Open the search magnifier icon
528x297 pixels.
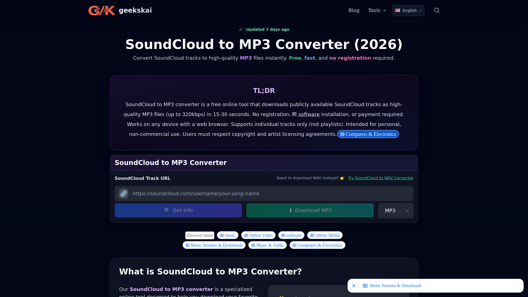click(x=436, y=10)
